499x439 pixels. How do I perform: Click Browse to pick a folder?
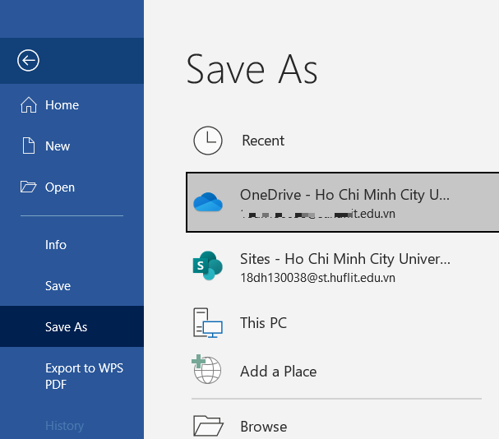[343, 427]
